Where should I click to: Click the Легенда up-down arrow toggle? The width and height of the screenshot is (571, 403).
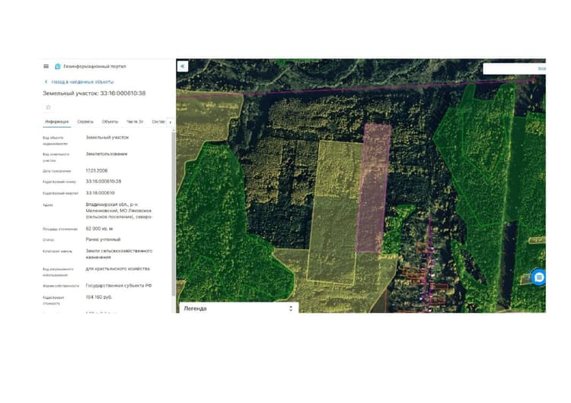291,309
